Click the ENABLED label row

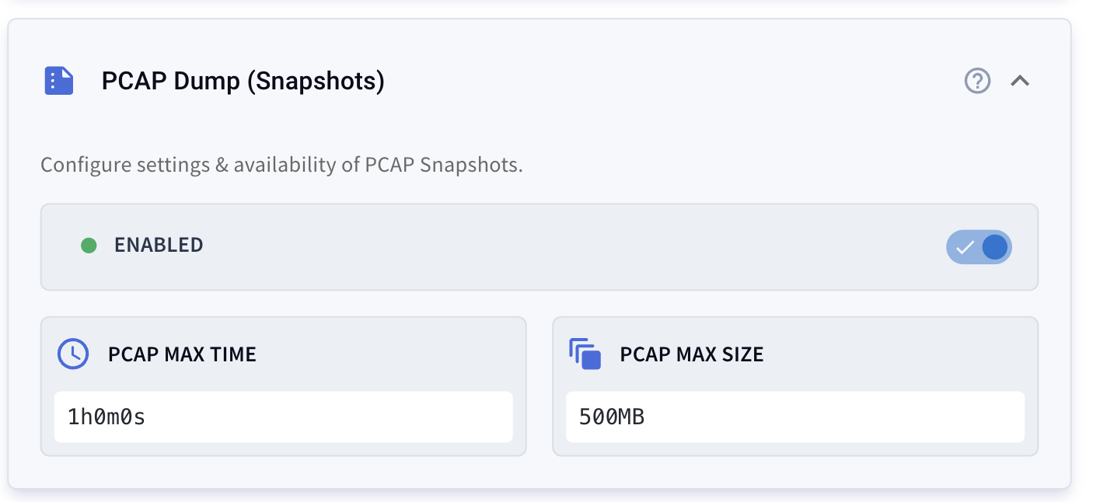coord(159,245)
